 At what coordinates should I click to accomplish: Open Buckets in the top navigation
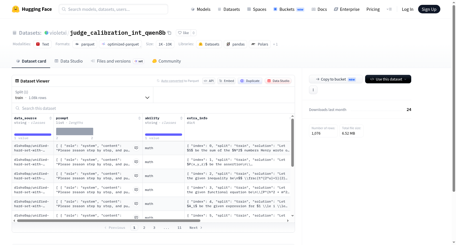[289, 9]
